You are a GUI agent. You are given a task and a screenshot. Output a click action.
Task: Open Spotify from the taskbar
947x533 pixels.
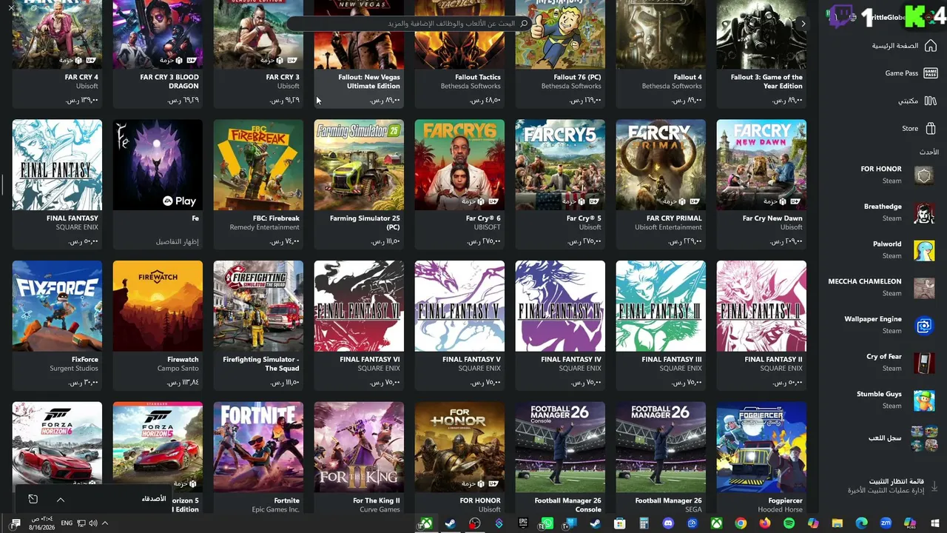(789, 523)
